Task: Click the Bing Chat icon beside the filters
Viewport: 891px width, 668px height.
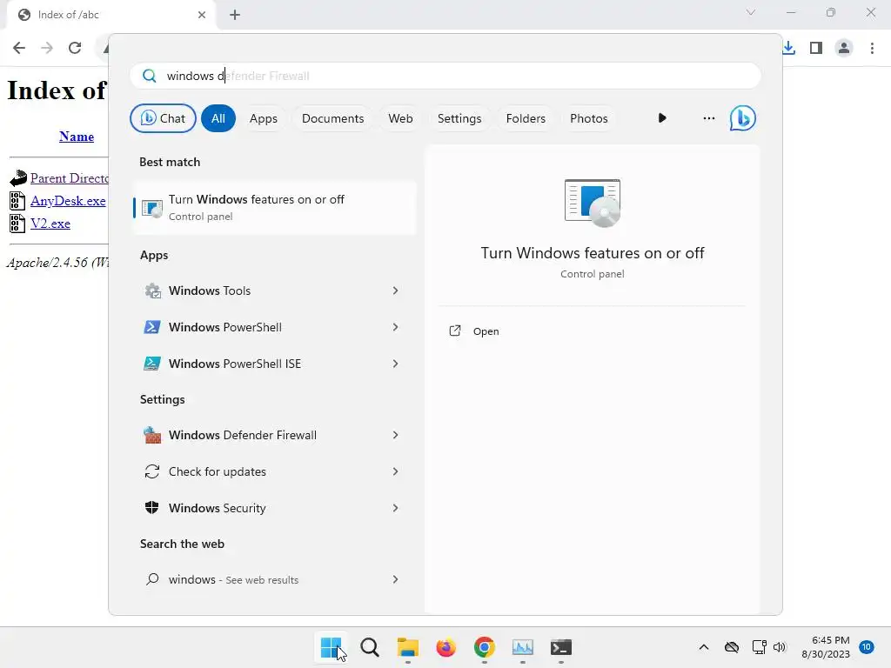Action: (x=742, y=118)
